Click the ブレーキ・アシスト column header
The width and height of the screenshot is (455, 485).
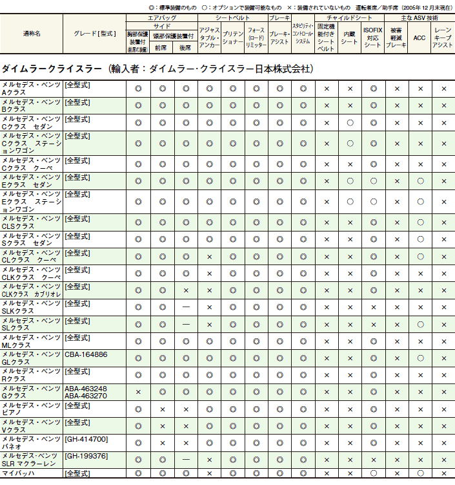279,38
